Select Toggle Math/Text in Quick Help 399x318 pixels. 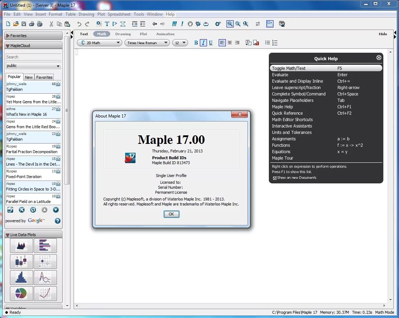326,68
